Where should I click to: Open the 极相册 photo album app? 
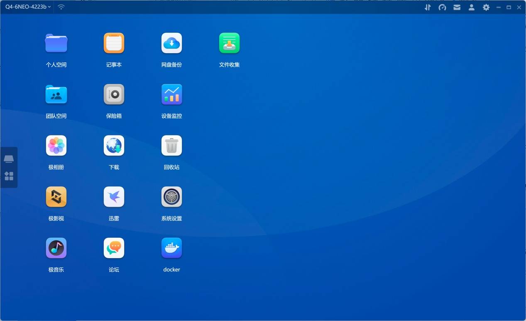pos(56,146)
